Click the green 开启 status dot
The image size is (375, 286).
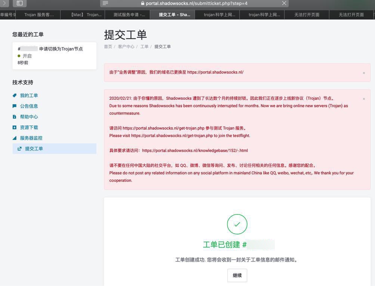point(19,56)
